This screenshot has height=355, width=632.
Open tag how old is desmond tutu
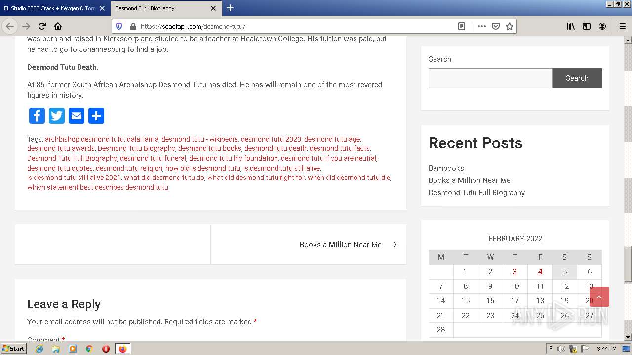(x=203, y=168)
